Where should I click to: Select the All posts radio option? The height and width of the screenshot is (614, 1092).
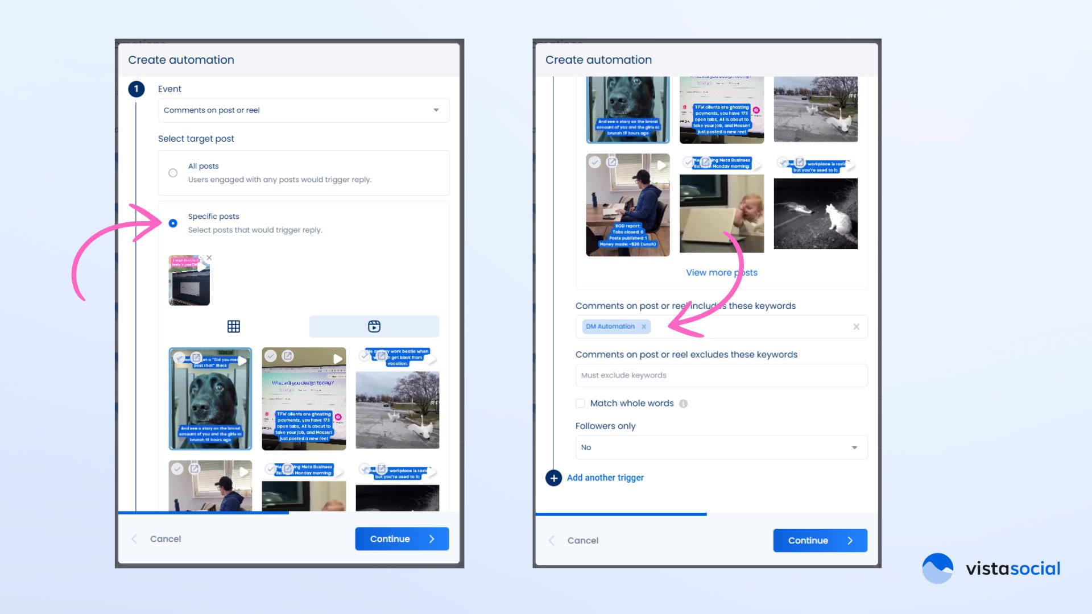[173, 173]
